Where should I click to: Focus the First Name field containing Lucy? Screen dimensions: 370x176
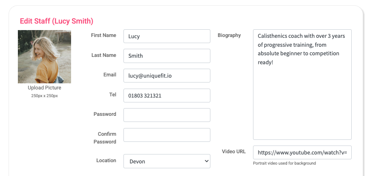(167, 36)
